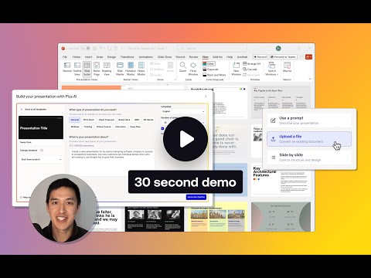The width and height of the screenshot is (371, 278).
Task: Click the blue Generate Outline button
Action: pos(196,197)
